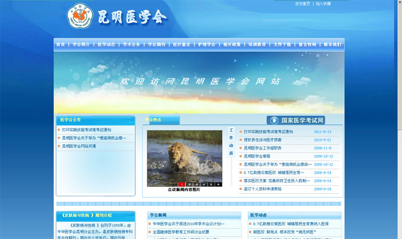Click the 昆明医学会 logo emblem
Viewport: 402px width, 239px height.
(80, 17)
